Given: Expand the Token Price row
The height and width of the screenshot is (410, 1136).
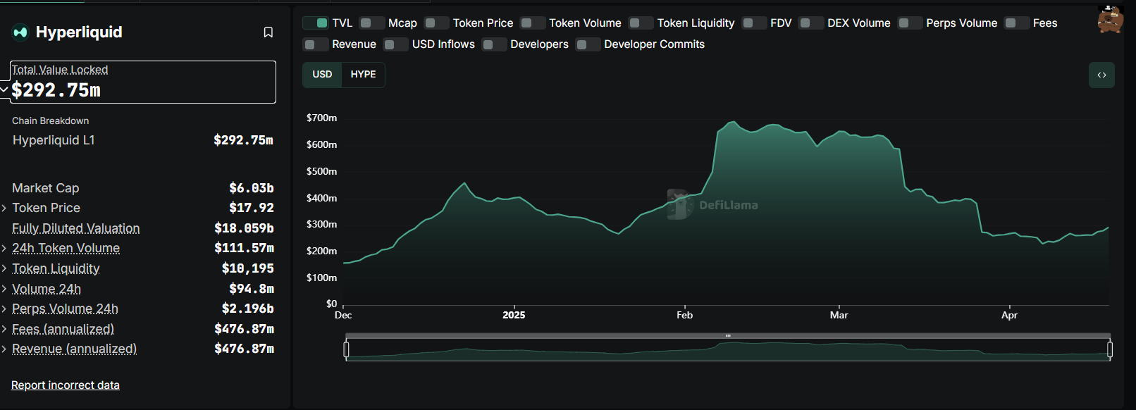Looking at the screenshot, I should click(x=4, y=208).
